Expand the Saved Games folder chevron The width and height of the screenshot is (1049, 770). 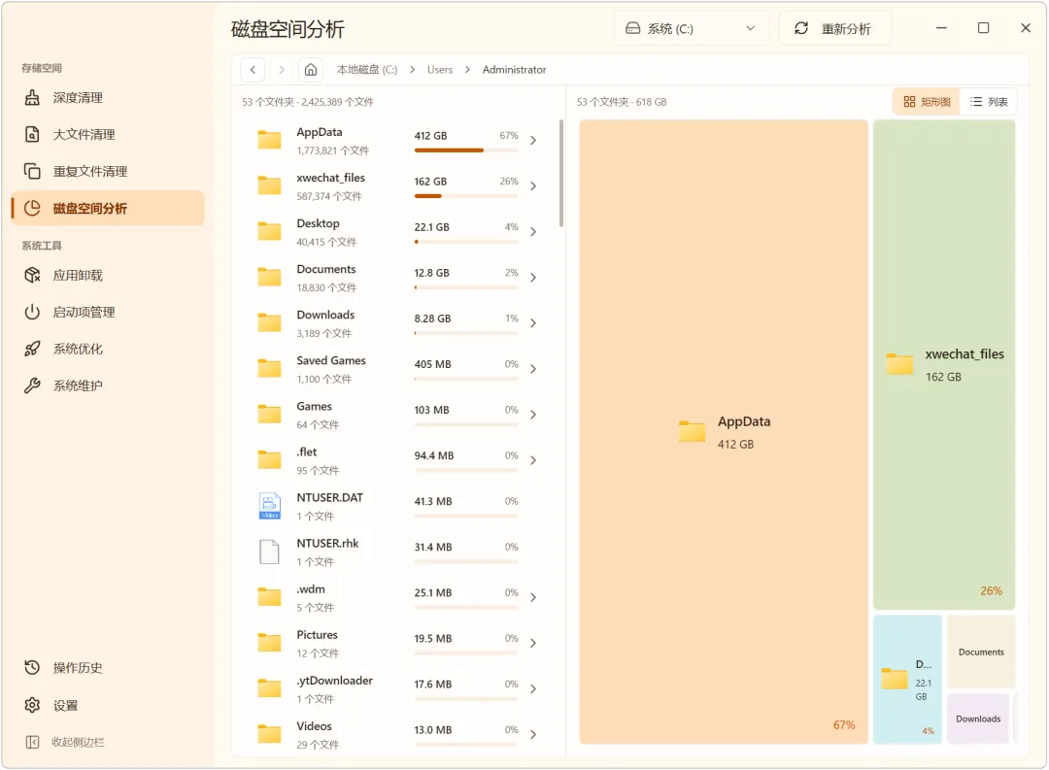[x=533, y=369]
